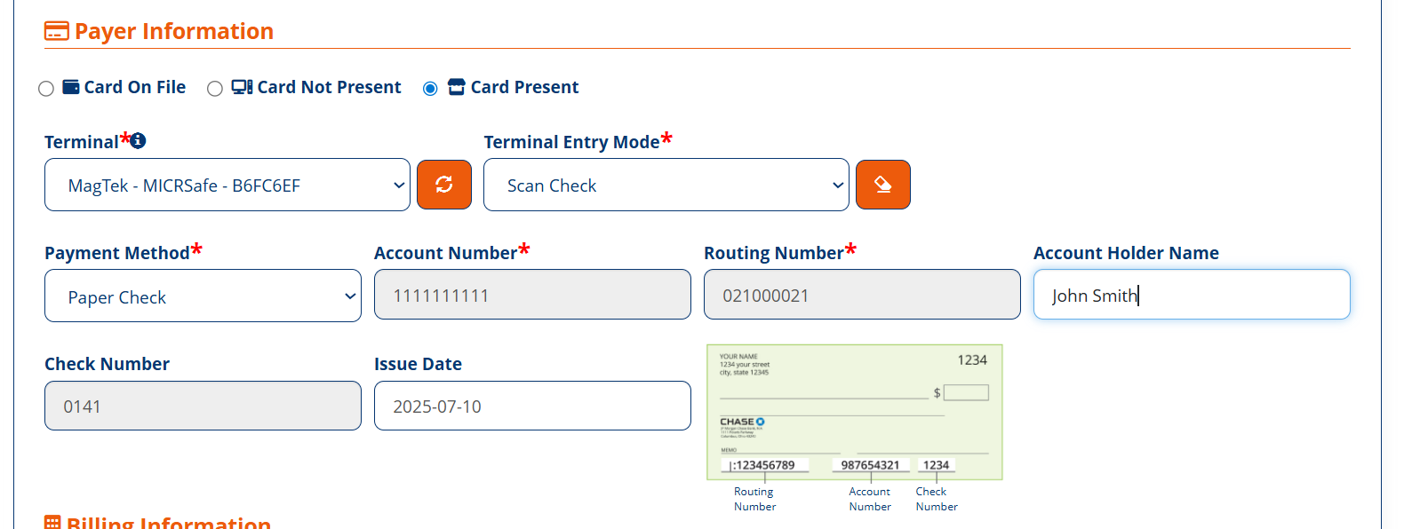Click the Terminal info icon
The image size is (1404, 529).
point(138,140)
